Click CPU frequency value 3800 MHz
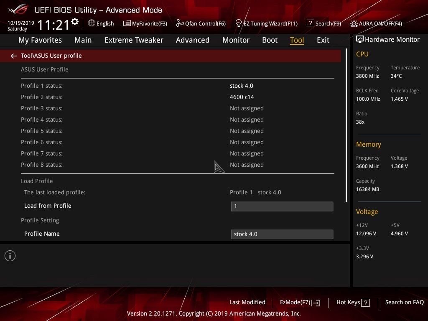Screen dimensions: 428x321 367,76
